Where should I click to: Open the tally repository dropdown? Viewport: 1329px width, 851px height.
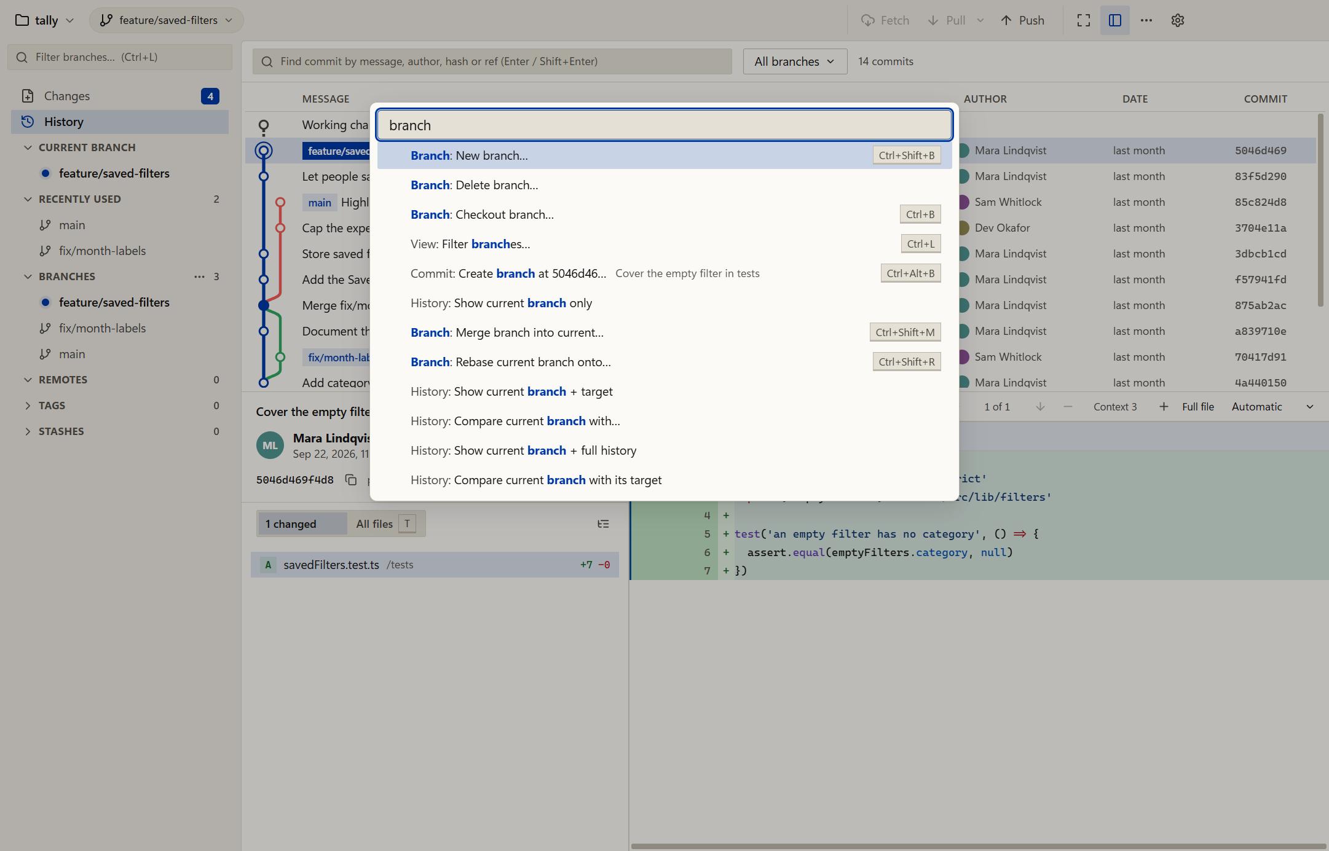[x=44, y=20]
